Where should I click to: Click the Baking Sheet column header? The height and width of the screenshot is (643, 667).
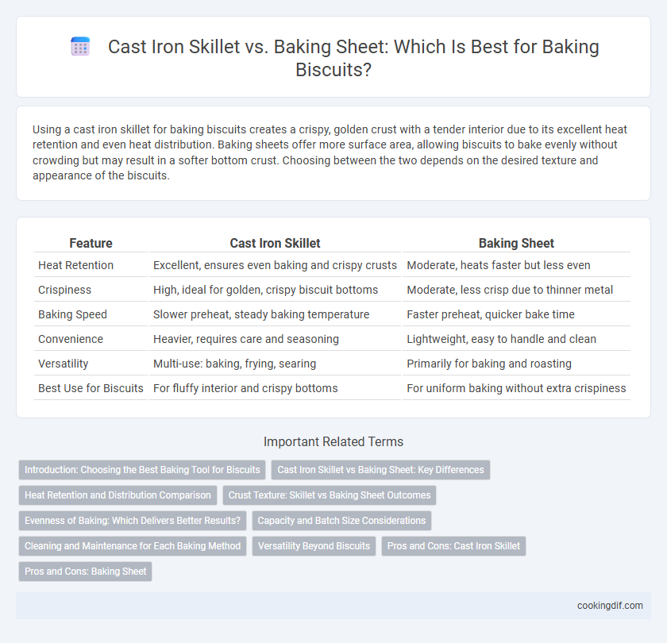tap(516, 243)
